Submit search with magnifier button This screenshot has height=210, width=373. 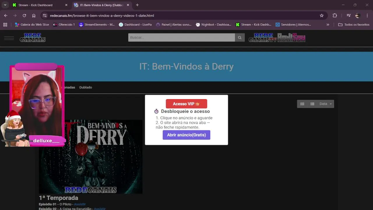tap(240, 37)
